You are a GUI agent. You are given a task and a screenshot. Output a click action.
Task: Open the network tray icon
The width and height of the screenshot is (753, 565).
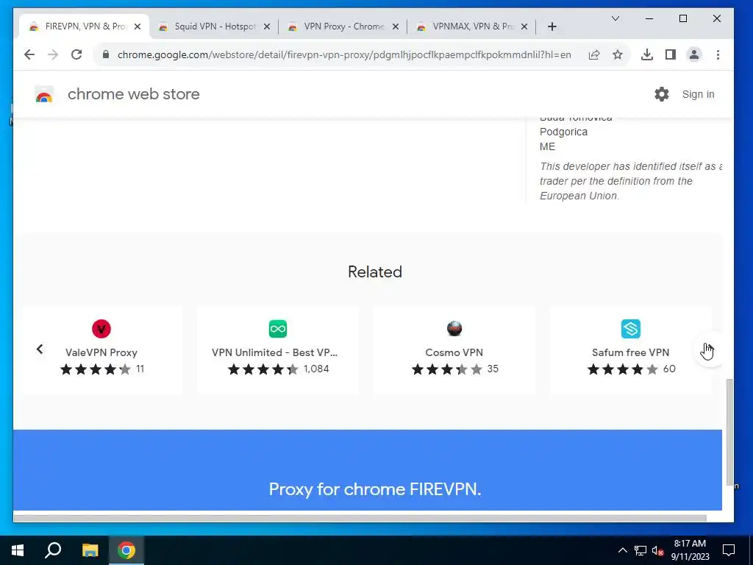tap(640, 550)
